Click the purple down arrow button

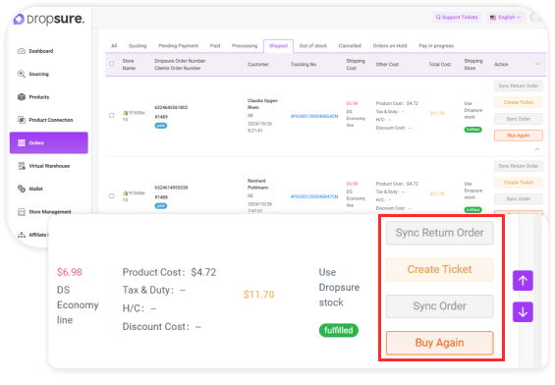523,311
